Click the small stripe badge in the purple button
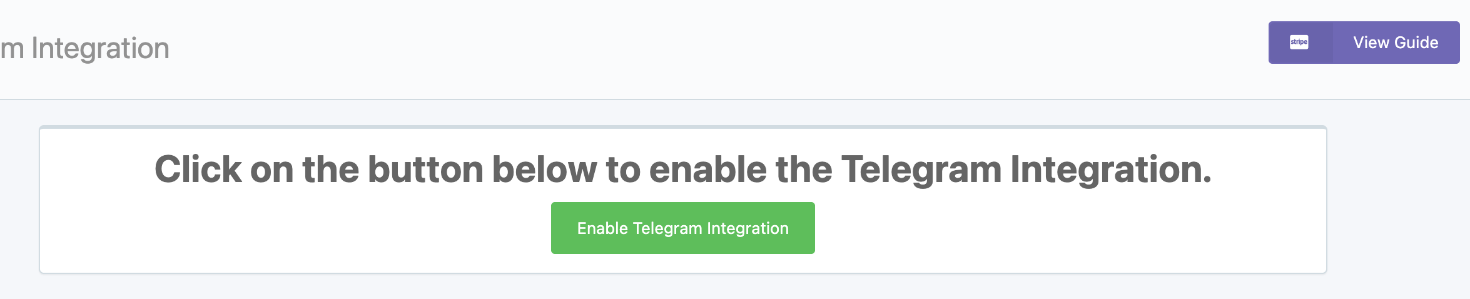The width and height of the screenshot is (1470, 299). click(x=1299, y=43)
